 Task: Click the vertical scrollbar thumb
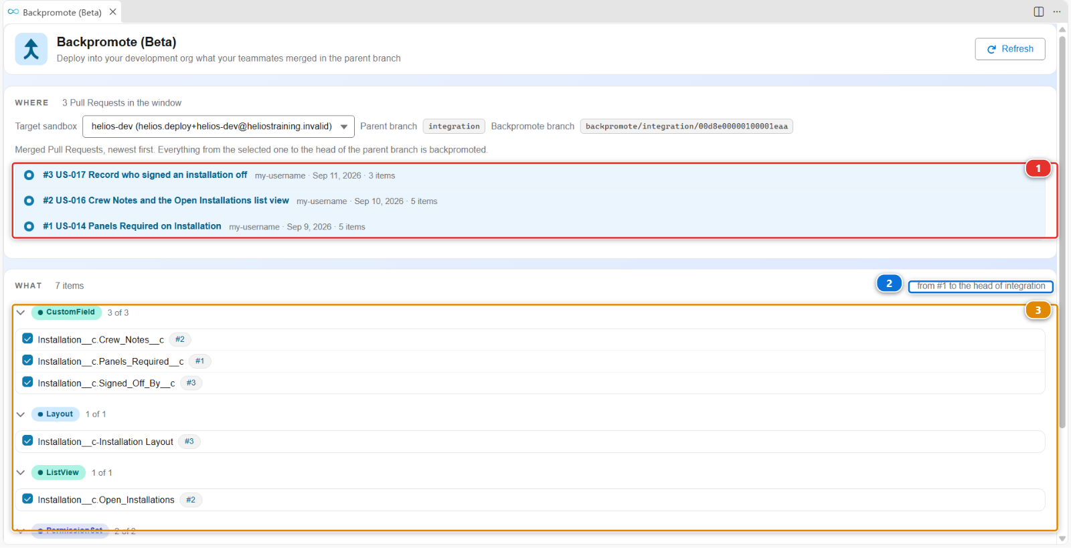click(1062, 231)
